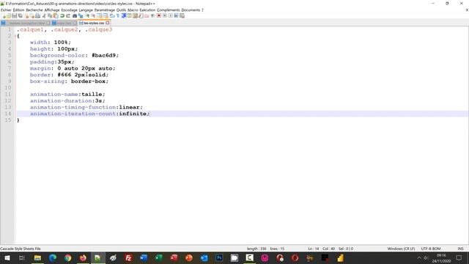Screen dimensions: 469x264
Task: Zoom out using toolbar icon
Action: (93, 15)
